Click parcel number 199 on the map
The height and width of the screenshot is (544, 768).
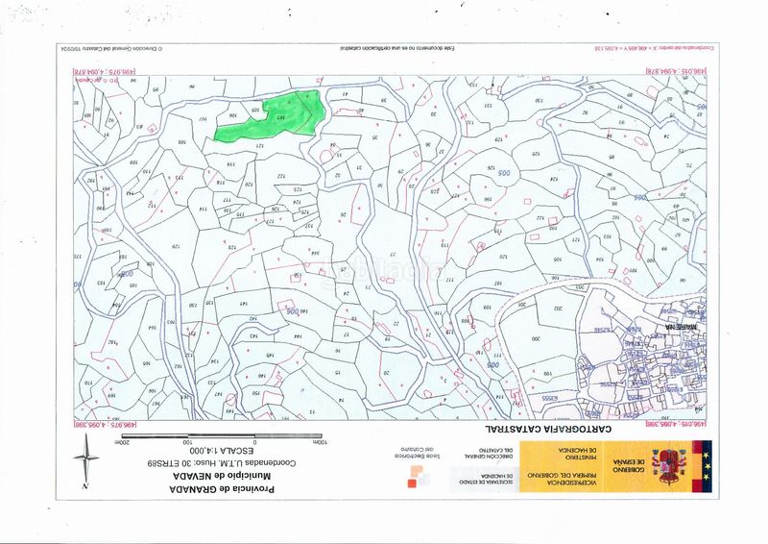[x=547, y=373]
